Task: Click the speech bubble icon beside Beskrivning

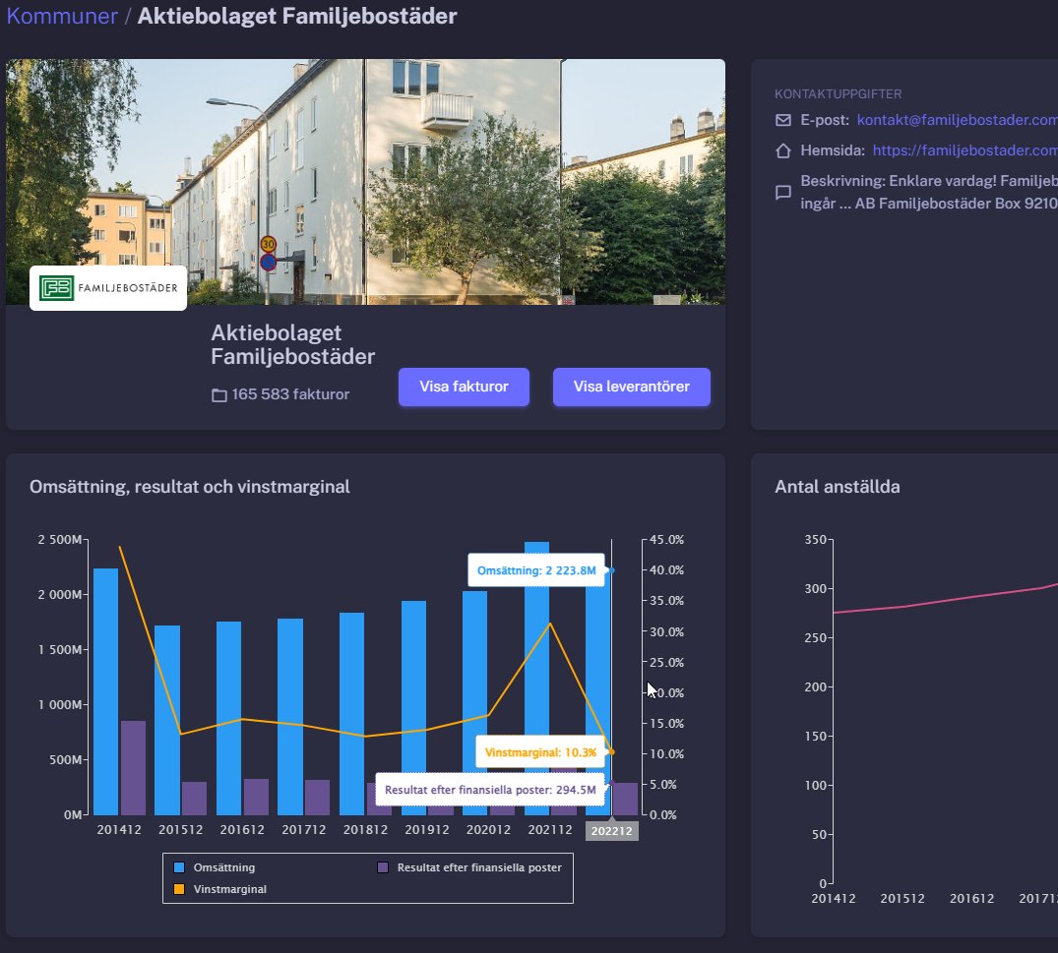Action: tap(782, 192)
